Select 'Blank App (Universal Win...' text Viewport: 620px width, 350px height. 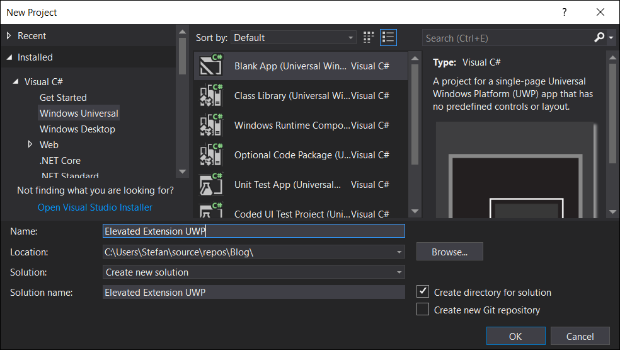(290, 66)
